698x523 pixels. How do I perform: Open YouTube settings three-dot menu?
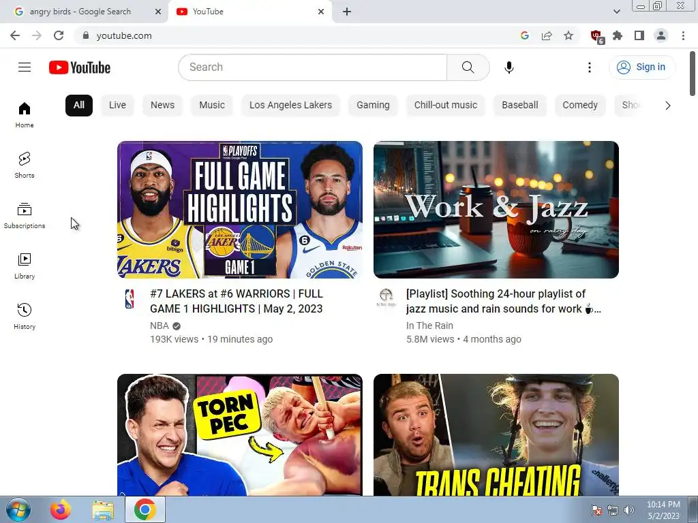[x=590, y=67]
